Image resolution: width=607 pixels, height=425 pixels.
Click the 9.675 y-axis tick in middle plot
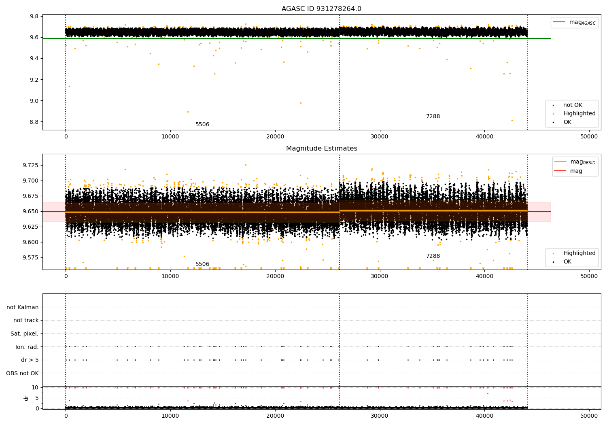tap(31, 196)
